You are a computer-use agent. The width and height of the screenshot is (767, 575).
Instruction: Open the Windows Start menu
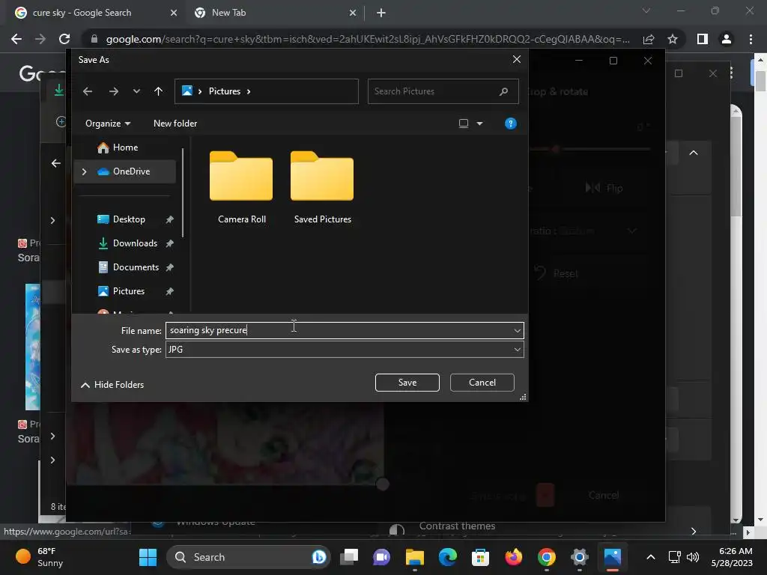click(x=148, y=557)
